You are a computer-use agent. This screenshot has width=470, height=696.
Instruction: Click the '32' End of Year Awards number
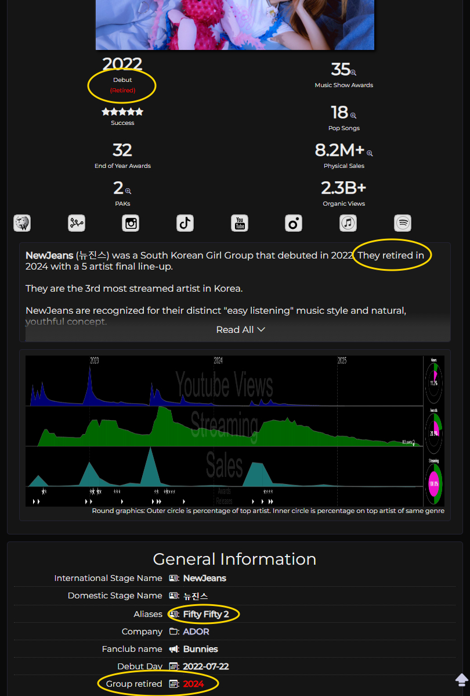pyautogui.click(x=122, y=150)
